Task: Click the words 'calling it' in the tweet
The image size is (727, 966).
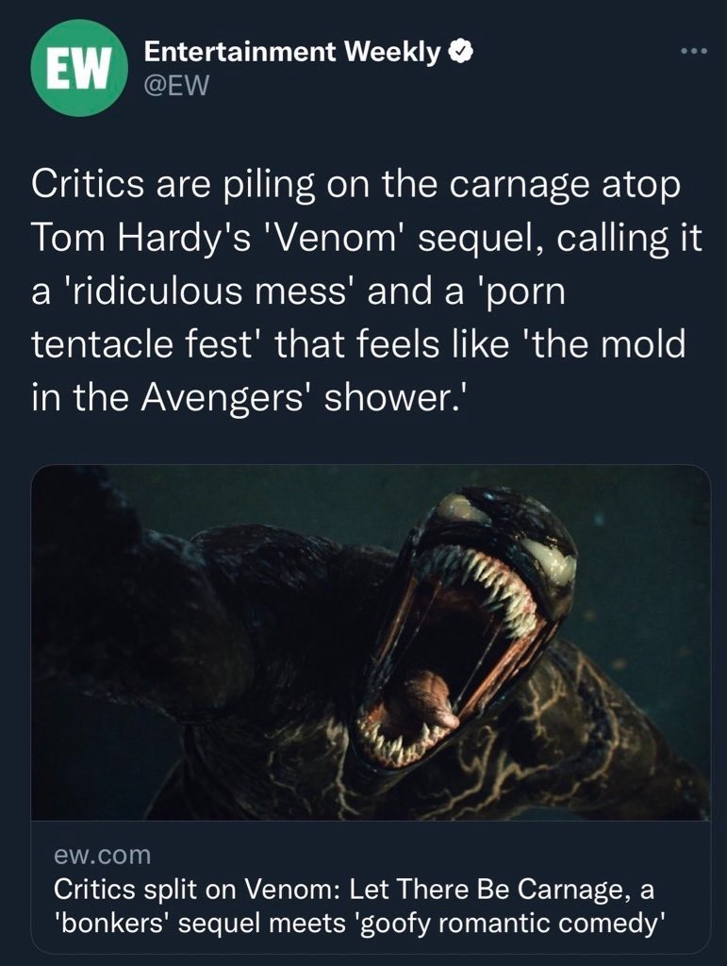Action: (x=630, y=238)
